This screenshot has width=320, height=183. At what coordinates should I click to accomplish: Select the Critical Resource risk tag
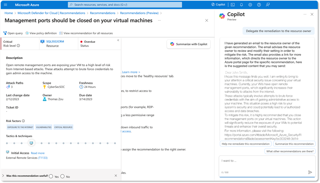pos(63,127)
